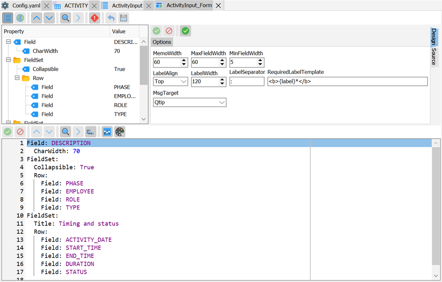Click the save floppy disk icon

click(123, 18)
